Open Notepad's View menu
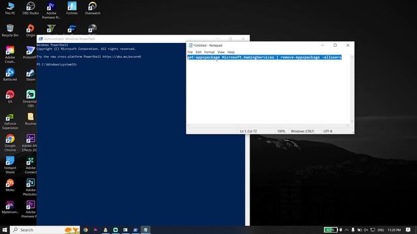The width and height of the screenshot is (417, 234). click(x=221, y=52)
